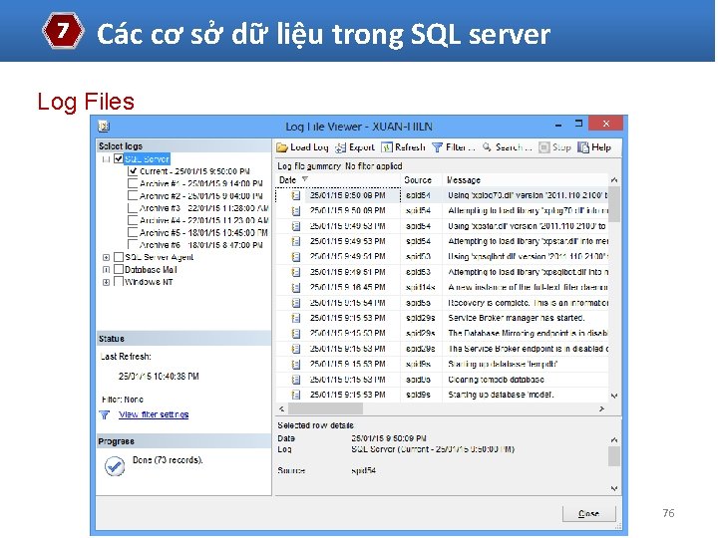
Task: Check the Archive #1 checkbox
Action: tap(133, 183)
